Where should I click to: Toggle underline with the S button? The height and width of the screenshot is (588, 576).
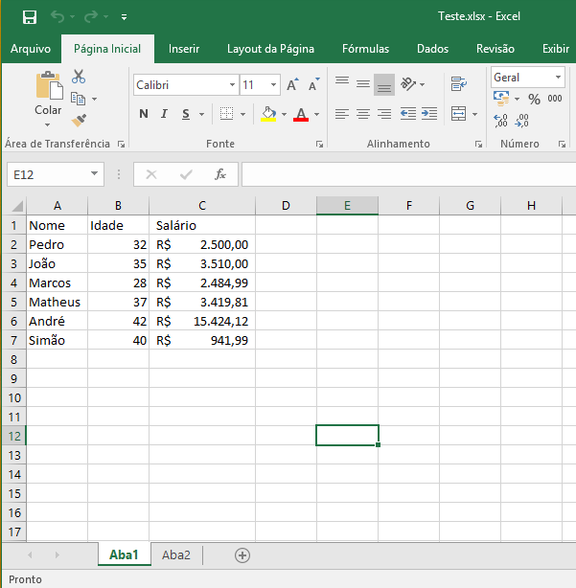186,114
